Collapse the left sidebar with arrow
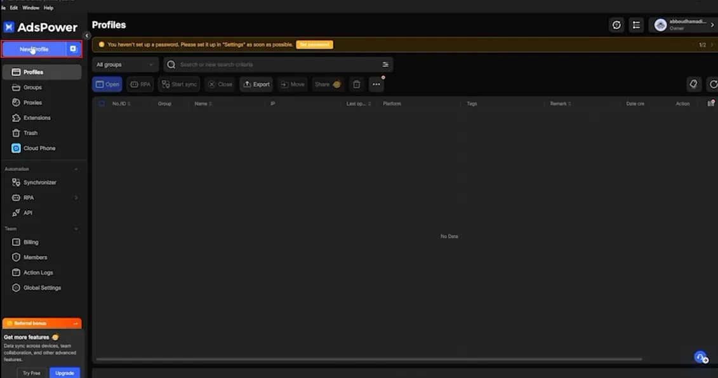 [86, 36]
